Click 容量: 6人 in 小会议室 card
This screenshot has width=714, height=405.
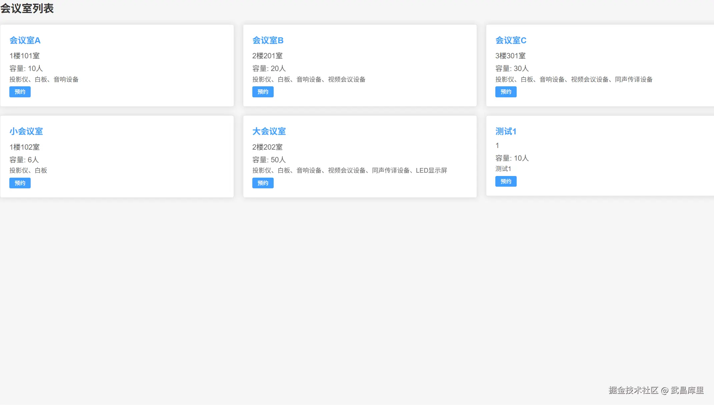[x=24, y=160]
